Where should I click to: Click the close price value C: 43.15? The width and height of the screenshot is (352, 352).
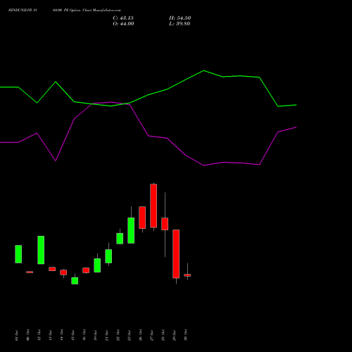coord(123,18)
